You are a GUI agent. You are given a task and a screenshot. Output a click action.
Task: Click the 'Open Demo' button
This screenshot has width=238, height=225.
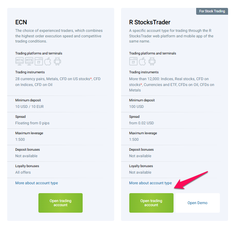[x=197, y=203]
